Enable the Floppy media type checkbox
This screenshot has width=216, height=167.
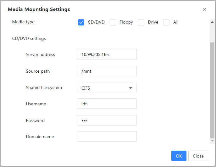coord(113,22)
